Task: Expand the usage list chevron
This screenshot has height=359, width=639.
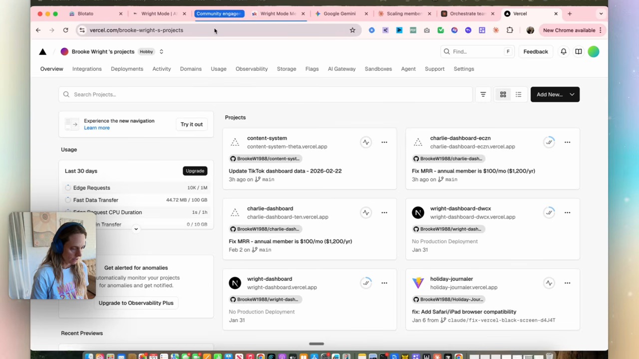Action: pyautogui.click(x=136, y=229)
